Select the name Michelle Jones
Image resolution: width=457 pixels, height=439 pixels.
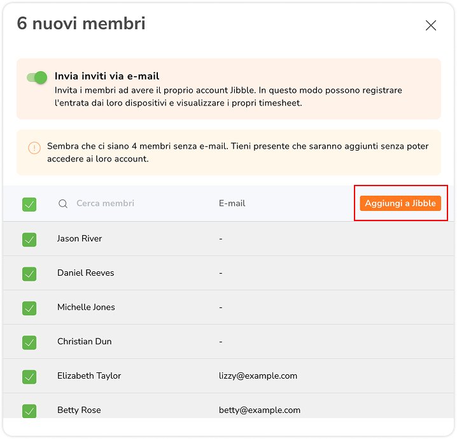pyautogui.click(x=86, y=307)
